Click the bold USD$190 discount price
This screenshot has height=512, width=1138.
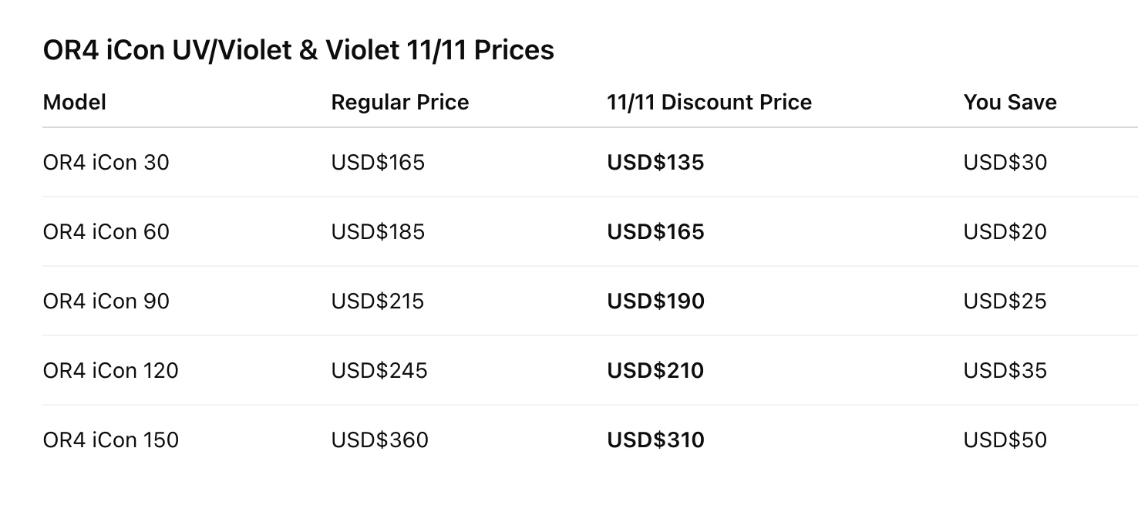(655, 301)
